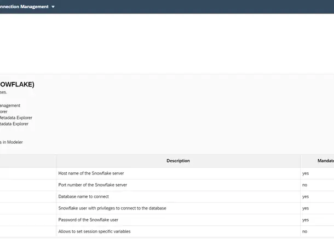The height and width of the screenshot is (239, 334).
Task: Click 'yes' in the Password row
Action: click(x=306, y=220)
